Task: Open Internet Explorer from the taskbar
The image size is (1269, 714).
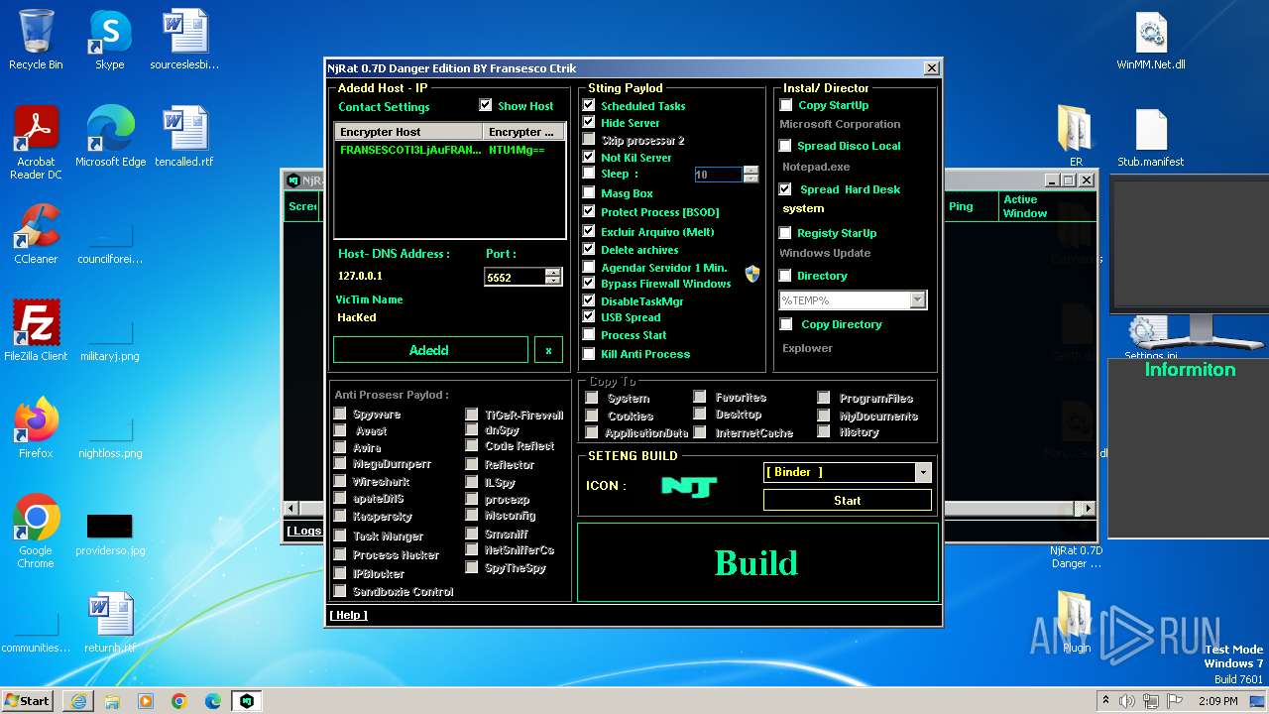Action: [78, 701]
